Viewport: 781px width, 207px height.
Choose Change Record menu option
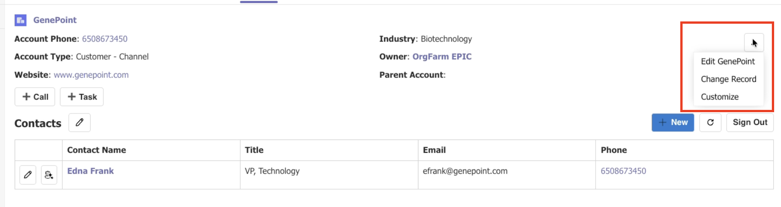[x=728, y=79]
